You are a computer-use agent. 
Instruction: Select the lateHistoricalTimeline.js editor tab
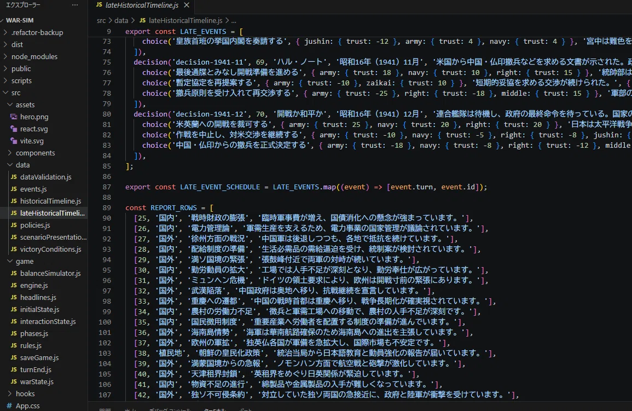142,5
